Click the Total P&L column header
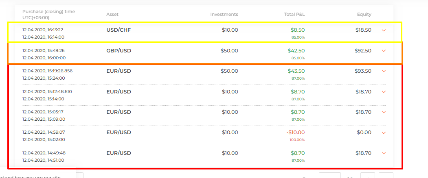This screenshot has height=178, width=428. (294, 15)
